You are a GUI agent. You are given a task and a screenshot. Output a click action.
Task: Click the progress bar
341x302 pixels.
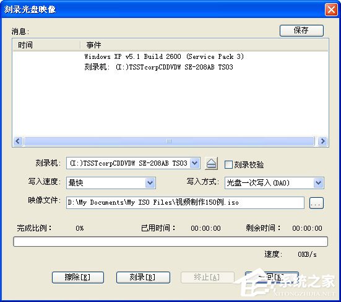click(x=170, y=242)
